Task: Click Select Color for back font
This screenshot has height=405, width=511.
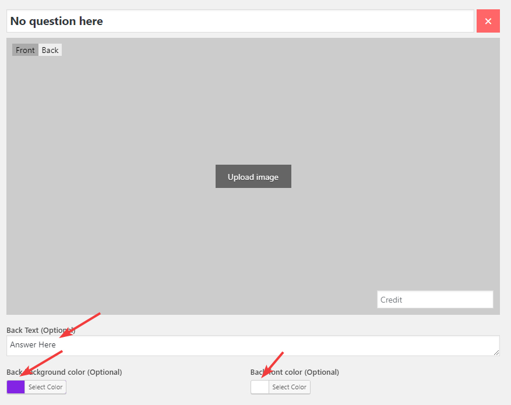Action: click(289, 387)
